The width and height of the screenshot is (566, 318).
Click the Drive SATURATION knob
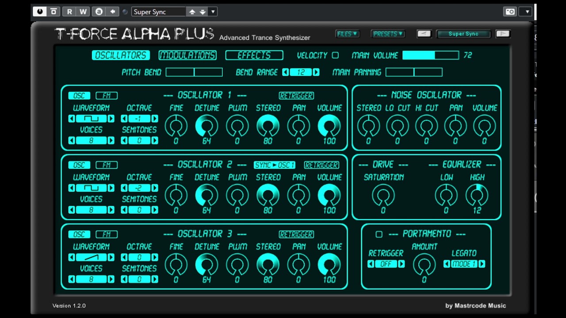[383, 195]
